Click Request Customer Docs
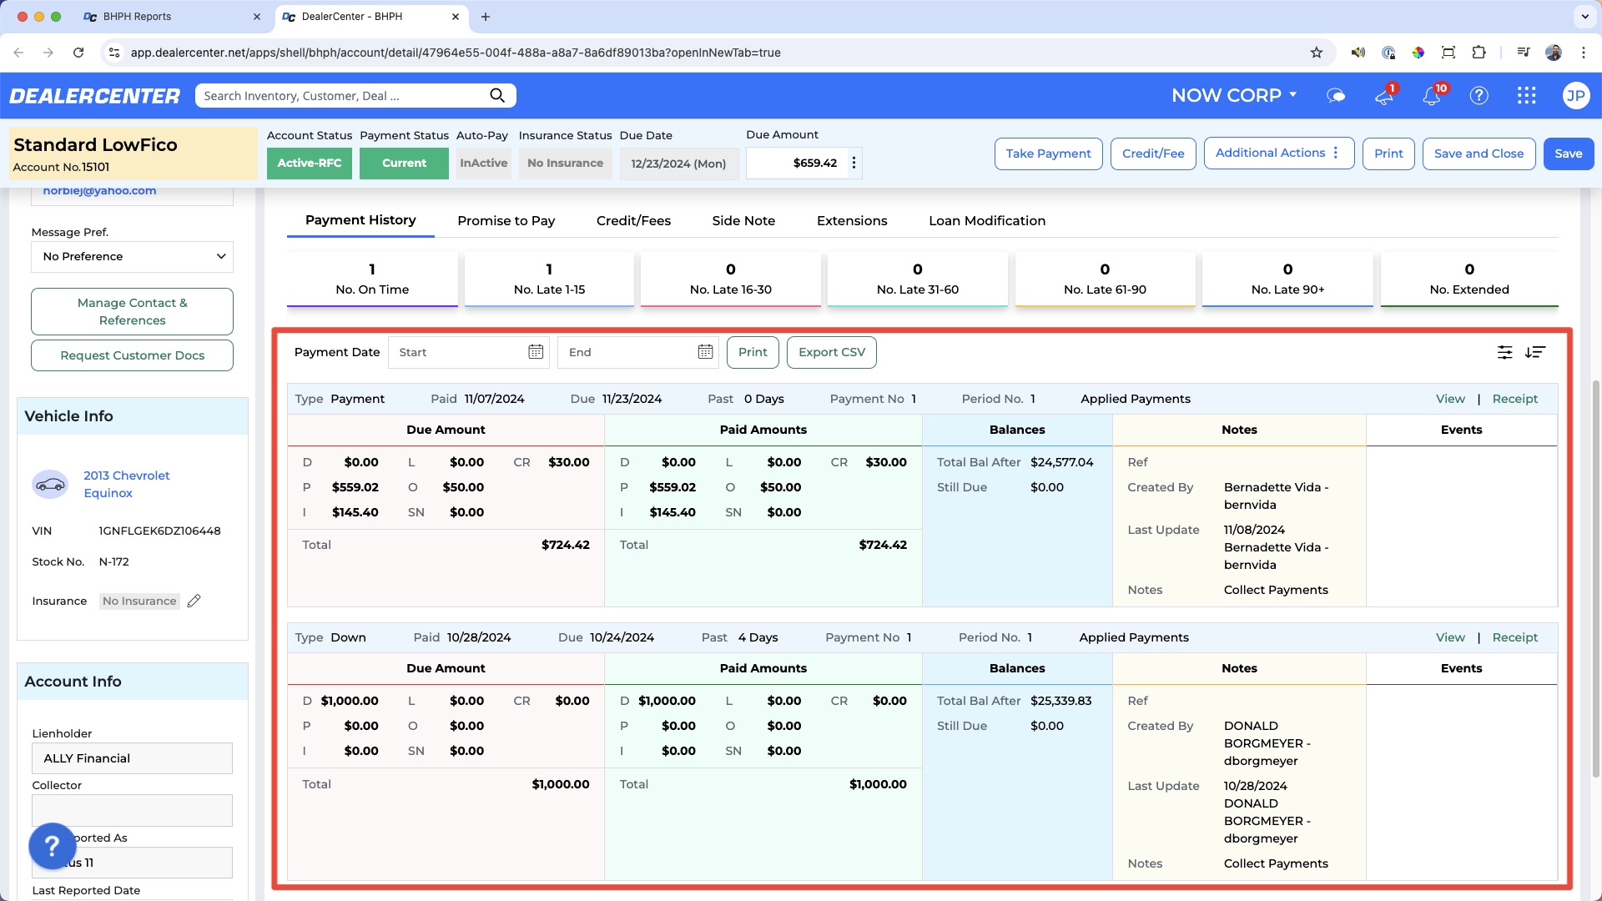 pyautogui.click(x=132, y=355)
